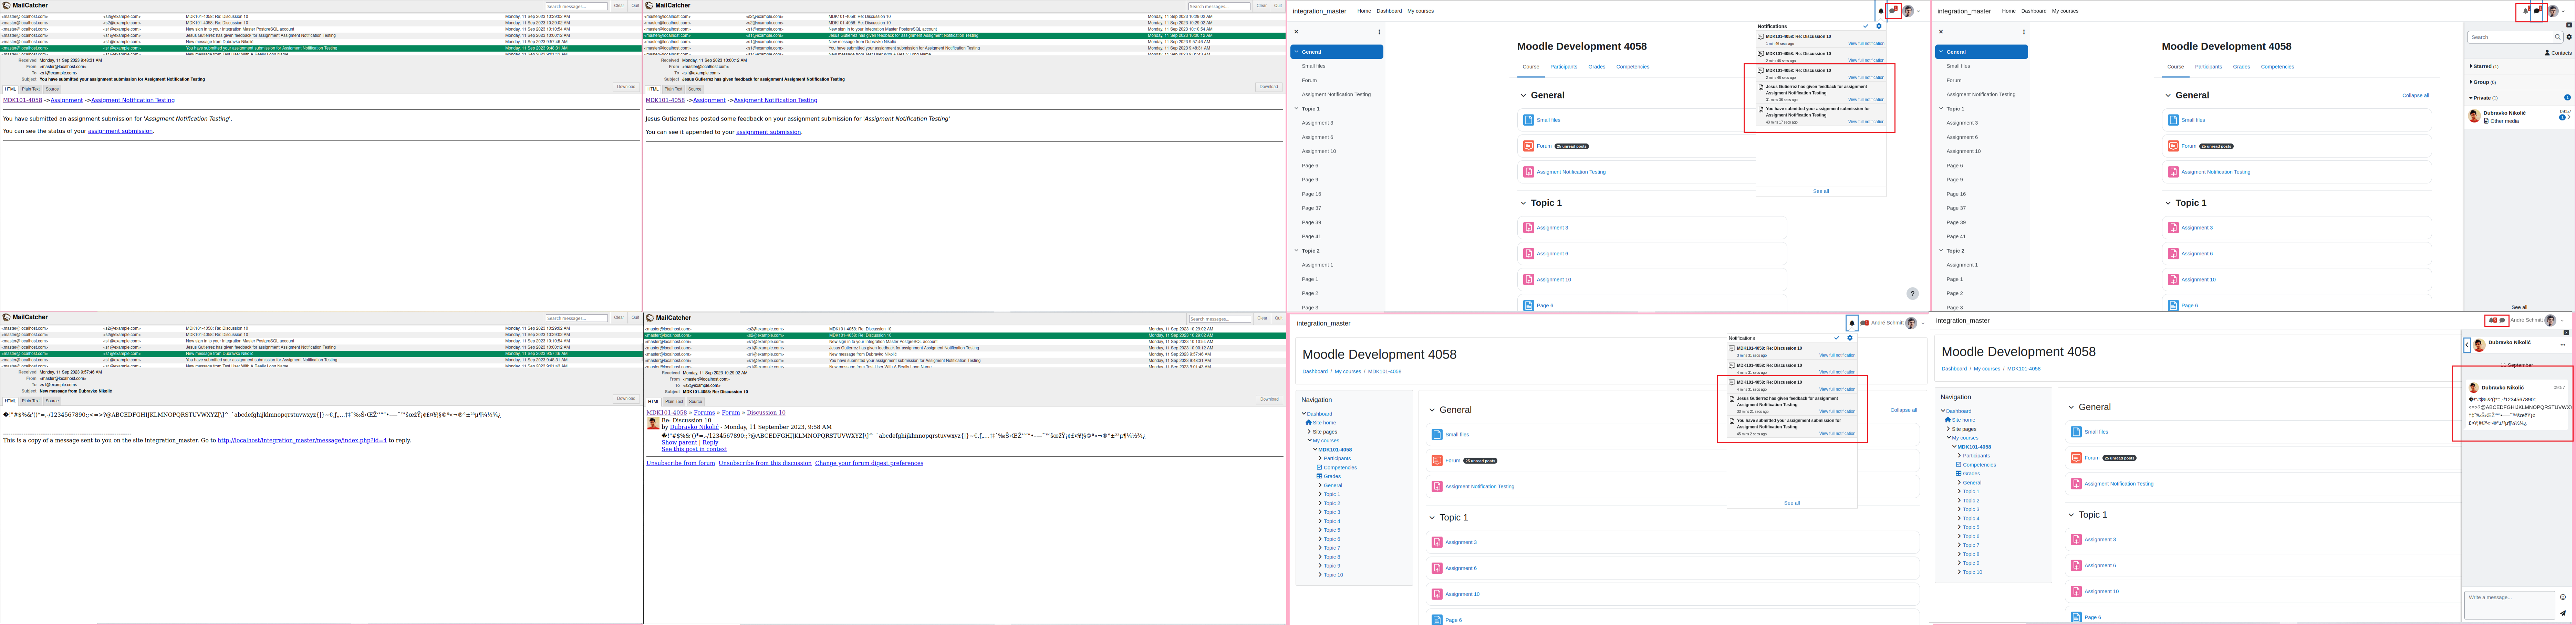Select HTML tab in New message from Dubravko MailCatcher window
The image size is (2576, 625).
coord(10,401)
